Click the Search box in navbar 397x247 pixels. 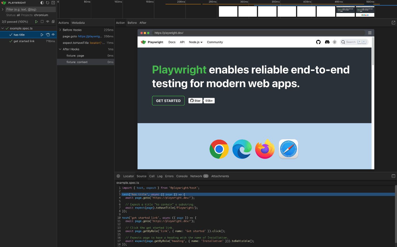coord(354,42)
